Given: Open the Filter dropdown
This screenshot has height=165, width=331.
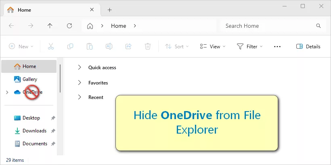Looking at the screenshot, I should coord(249,47).
